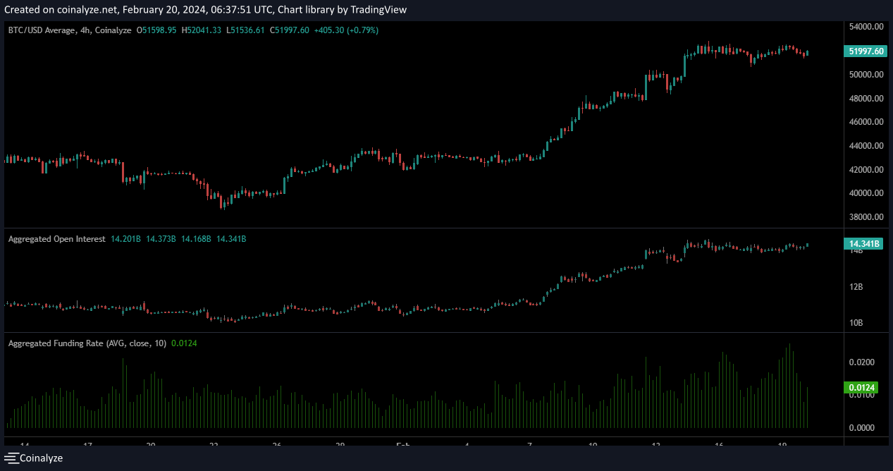
Task: Click the 10B open interest axis label
Action: coord(856,323)
